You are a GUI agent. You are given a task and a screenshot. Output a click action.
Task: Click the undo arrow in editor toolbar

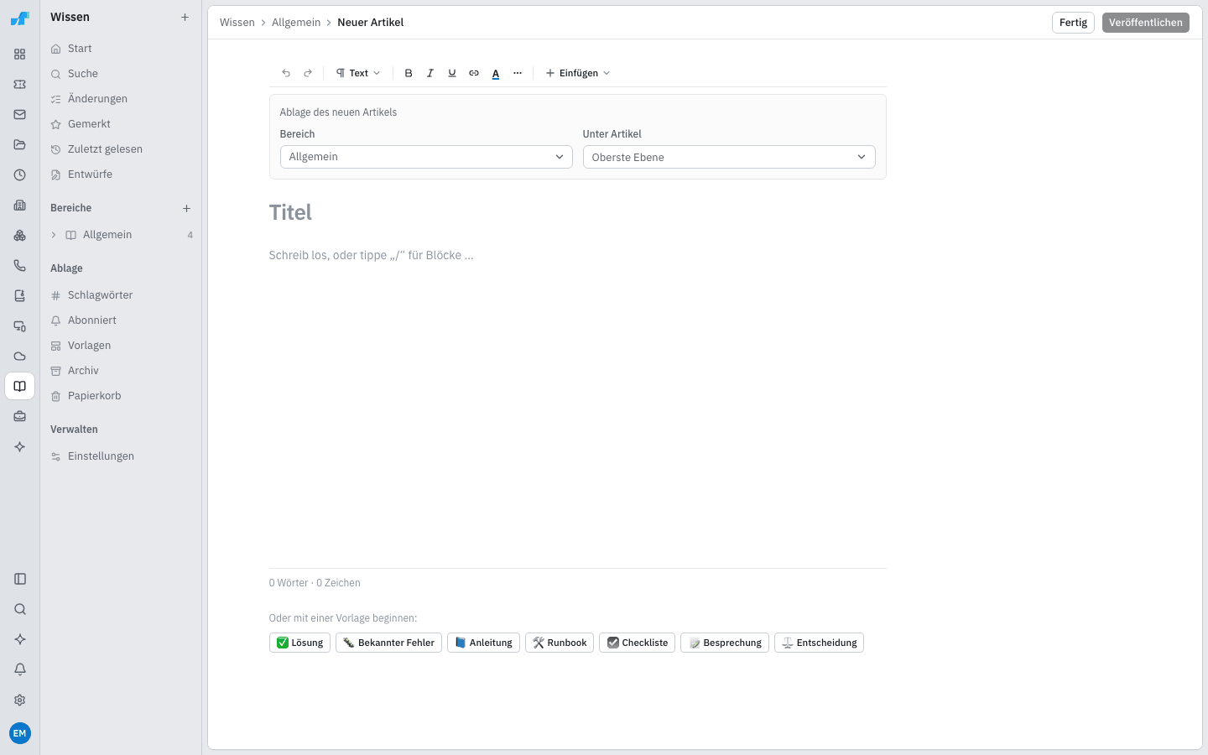click(x=286, y=73)
